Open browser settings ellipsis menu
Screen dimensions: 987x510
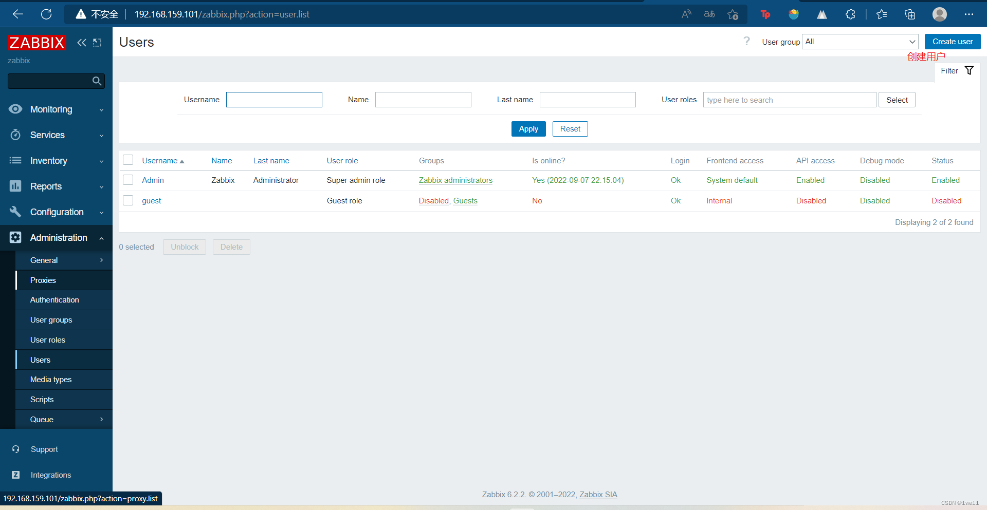969,14
